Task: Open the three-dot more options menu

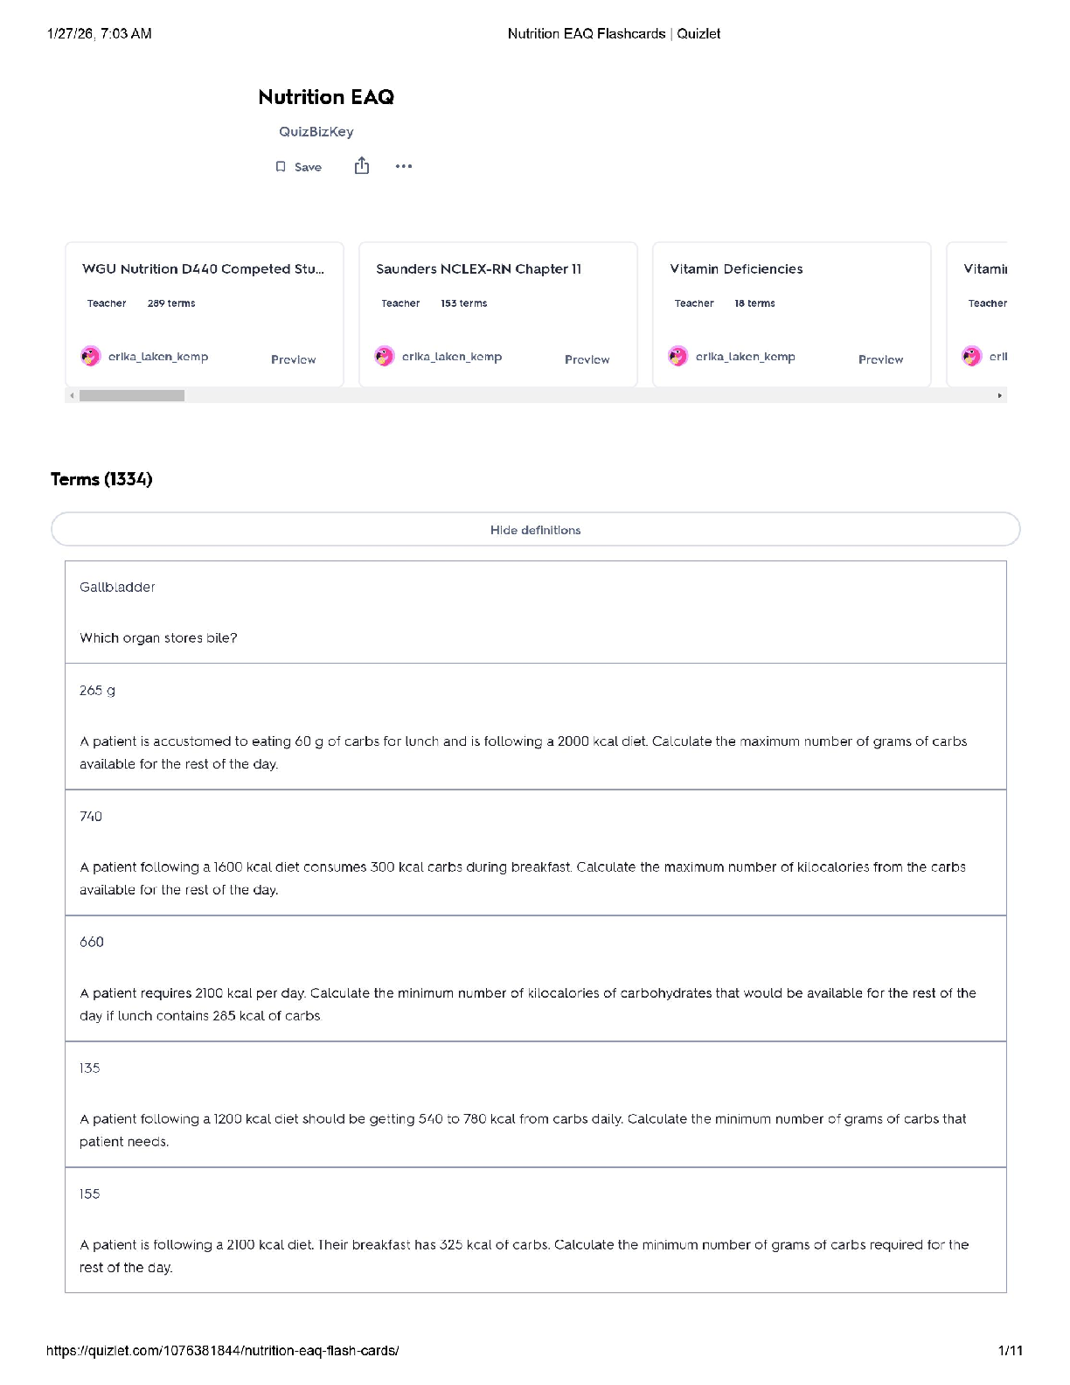Action: 403,166
